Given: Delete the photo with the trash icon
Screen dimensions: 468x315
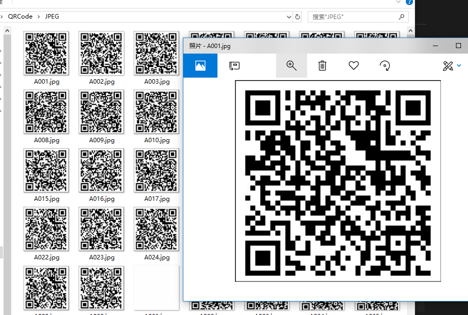Looking at the screenshot, I should pos(322,66).
